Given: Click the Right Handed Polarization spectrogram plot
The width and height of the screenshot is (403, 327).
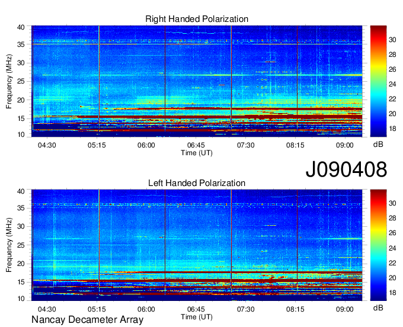Looking at the screenshot, I should click(x=197, y=81).
